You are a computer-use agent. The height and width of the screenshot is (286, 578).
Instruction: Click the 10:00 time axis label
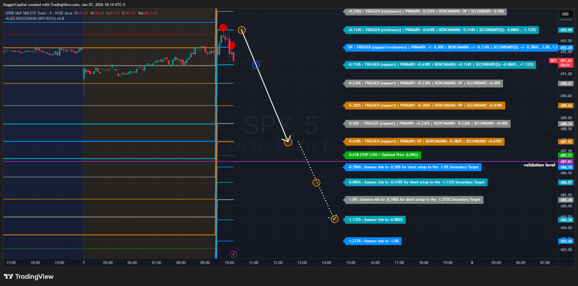pos(229,263)
